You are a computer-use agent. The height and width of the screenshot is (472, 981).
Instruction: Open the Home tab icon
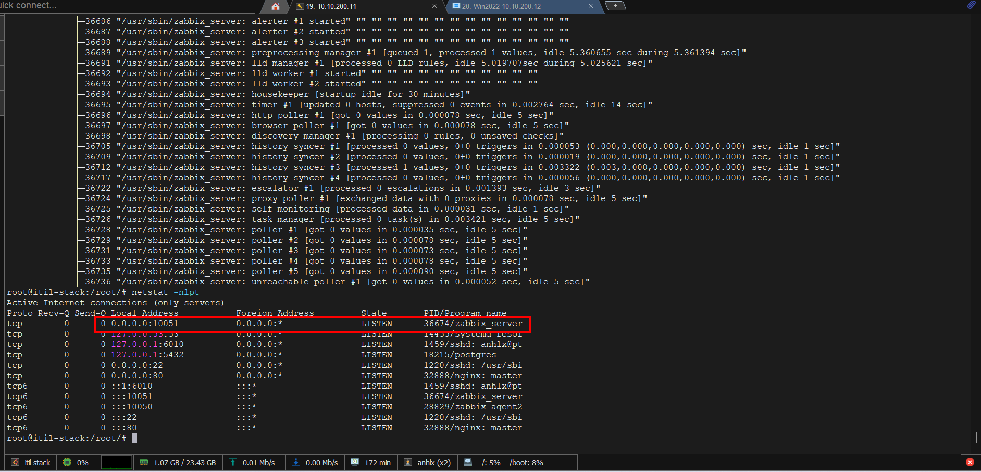click(x=276, y=6)
